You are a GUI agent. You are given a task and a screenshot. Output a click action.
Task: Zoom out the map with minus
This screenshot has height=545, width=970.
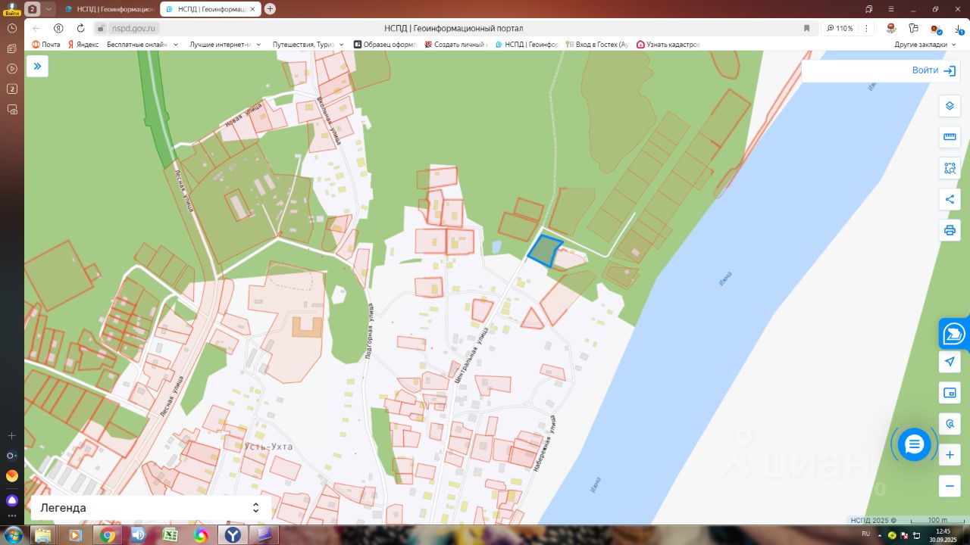point(950,486)
